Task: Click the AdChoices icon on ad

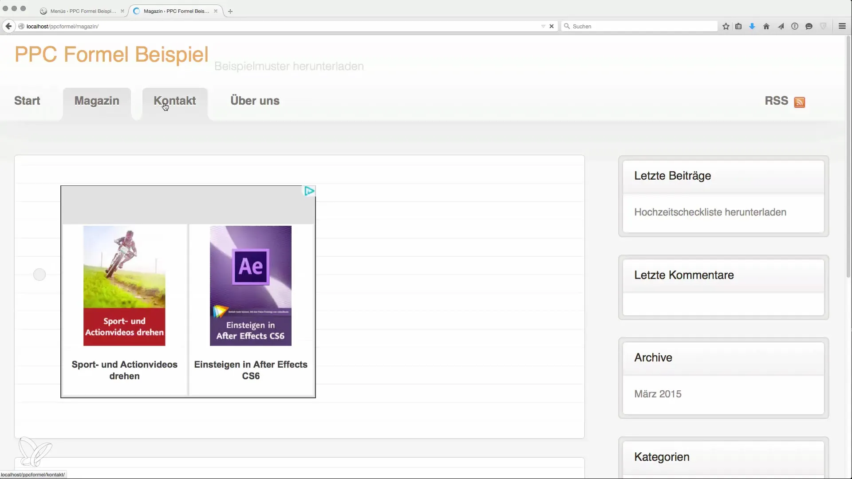Action: pos(309,191)
